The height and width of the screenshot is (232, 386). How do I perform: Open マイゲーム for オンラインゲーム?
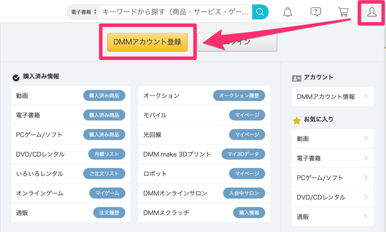[107, 193]
